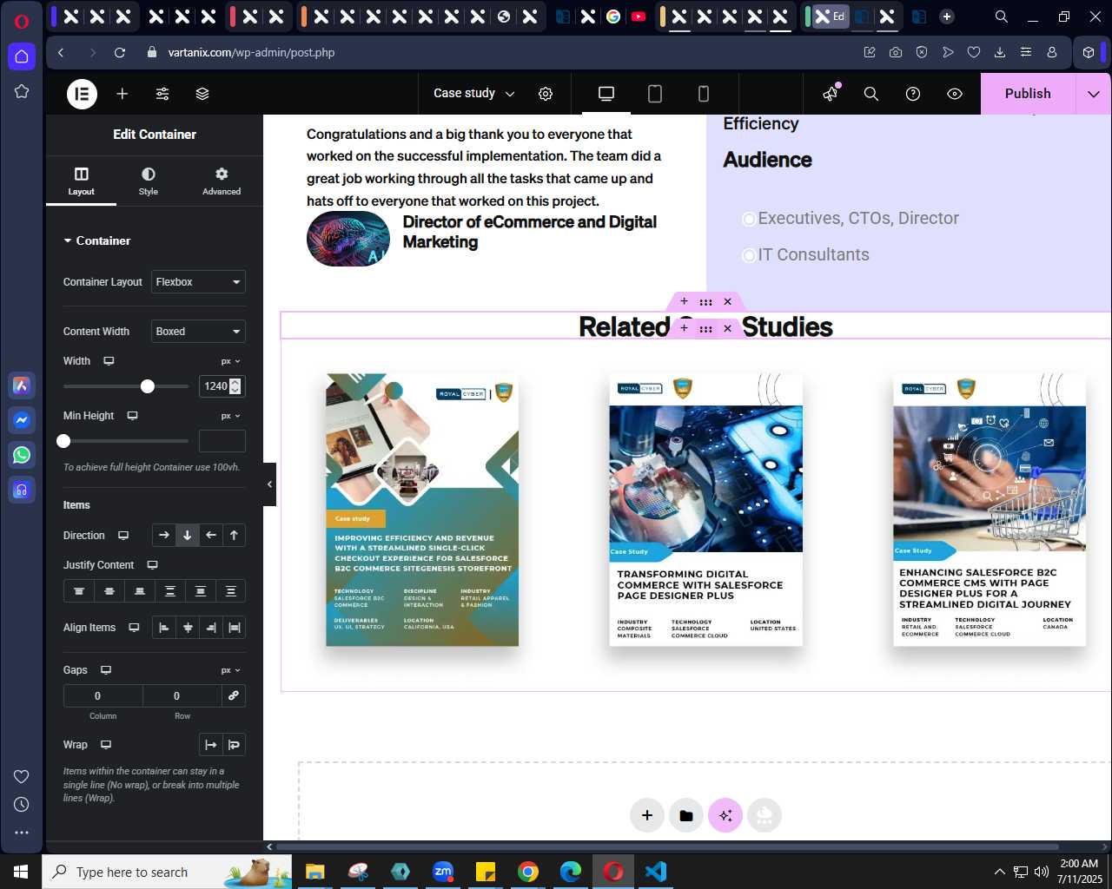The height and width of the screenshot is (889, 1112).
Task: Select Justify Content end option
Action: [x=140, y=591]
